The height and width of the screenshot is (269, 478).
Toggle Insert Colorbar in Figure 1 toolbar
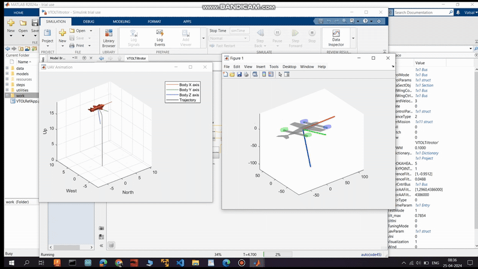(x=263, y=75)
